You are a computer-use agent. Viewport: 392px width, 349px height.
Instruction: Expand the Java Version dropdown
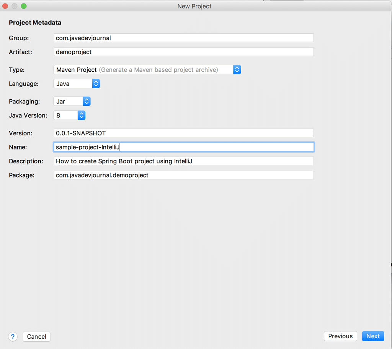click(69, 115)
